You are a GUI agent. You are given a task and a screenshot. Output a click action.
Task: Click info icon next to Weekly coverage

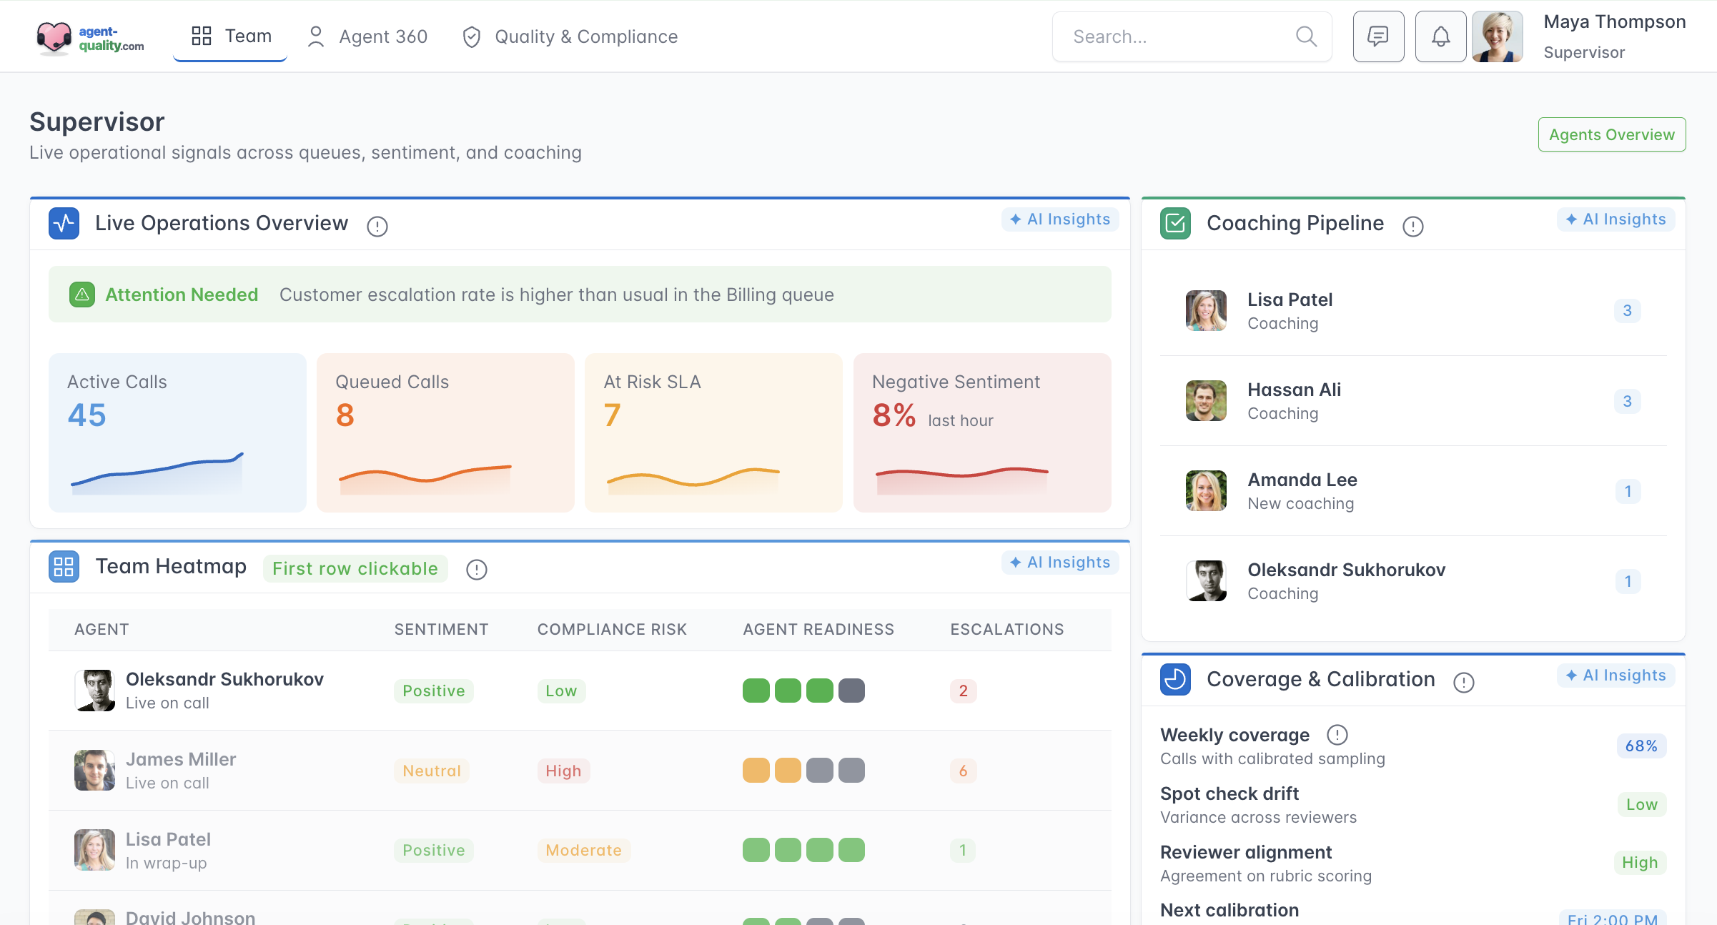tap(1337, 735)
